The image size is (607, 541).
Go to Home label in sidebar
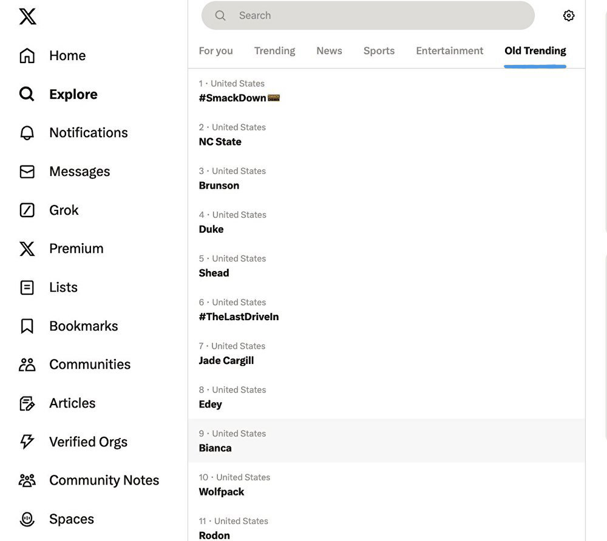click(67, 55)
